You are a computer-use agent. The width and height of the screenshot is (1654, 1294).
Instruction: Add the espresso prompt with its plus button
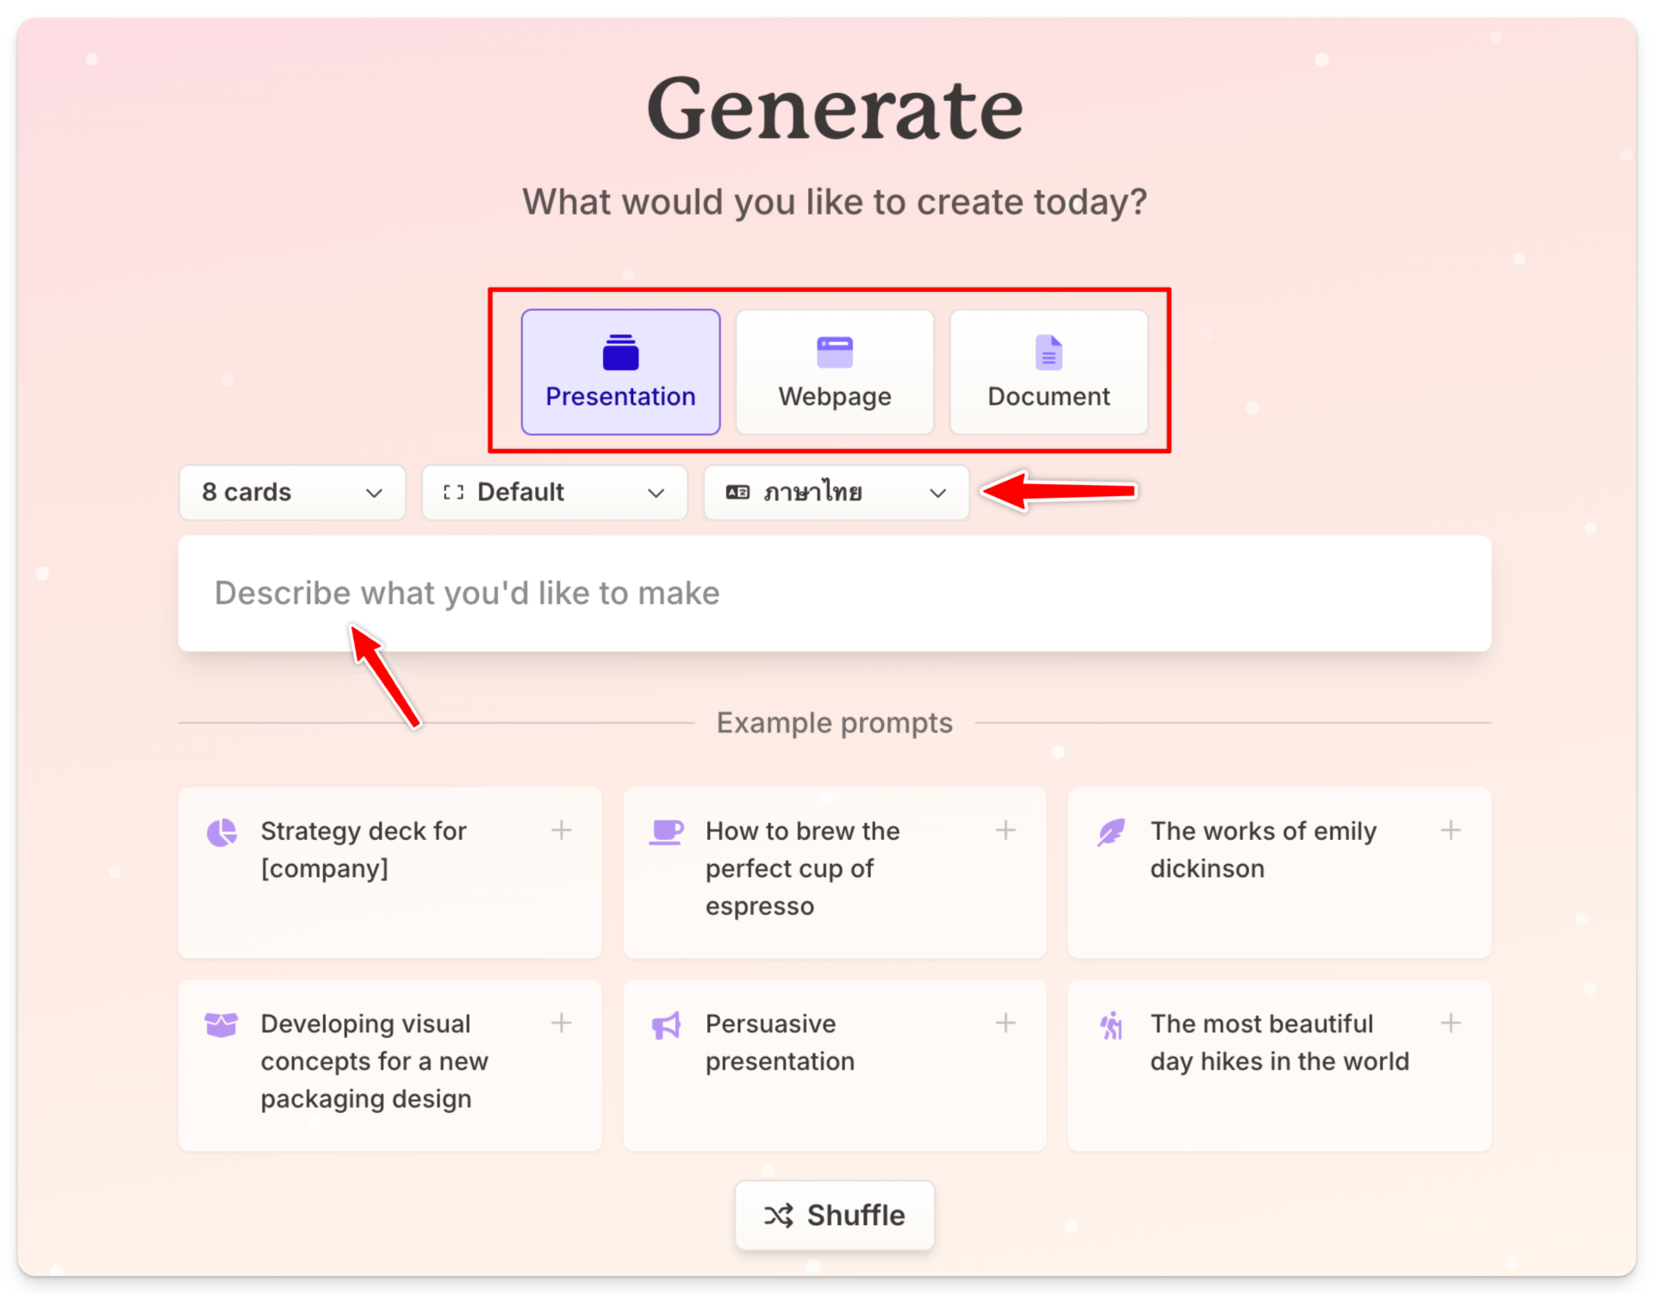point(1004,830)
